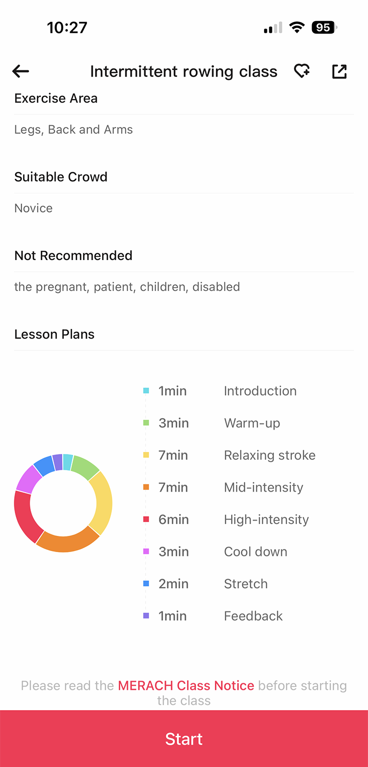This screenshot has height=767, width=368.
Task: Click the cyan Introduction legend square
Action: pyautogui.click(x=146, y=391)
